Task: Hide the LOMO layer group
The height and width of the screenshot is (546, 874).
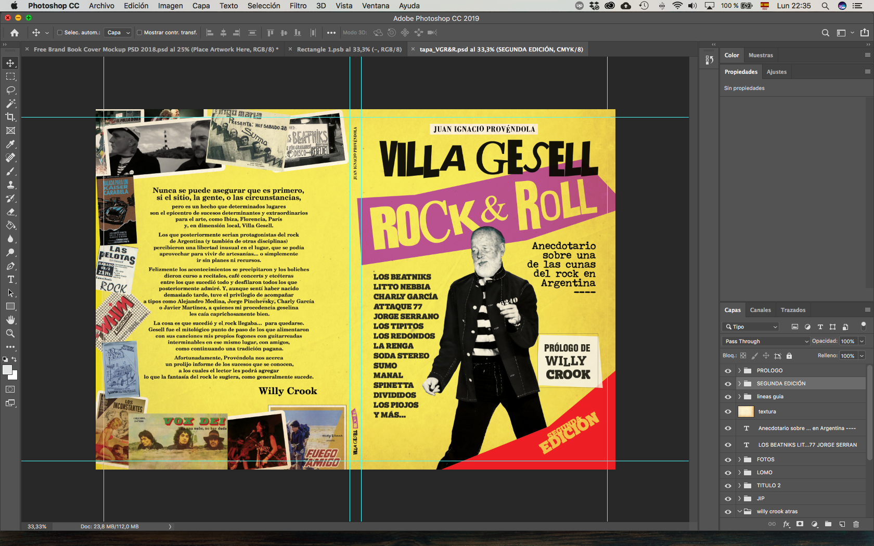Action: click(728, 473)
